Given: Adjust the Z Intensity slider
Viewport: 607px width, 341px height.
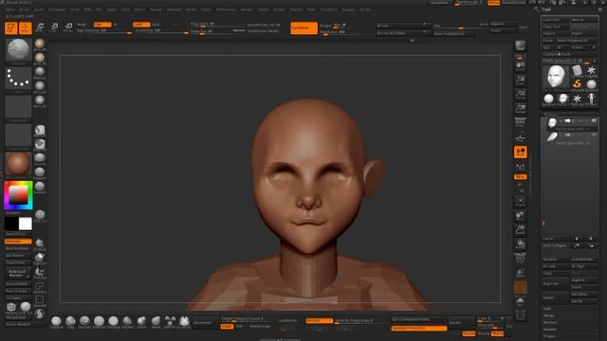Looking at the screenshot, I should [x=161, y=31].
